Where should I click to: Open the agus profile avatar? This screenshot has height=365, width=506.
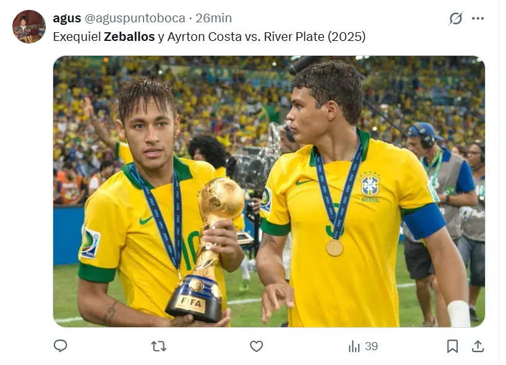[x=29, y=26]
